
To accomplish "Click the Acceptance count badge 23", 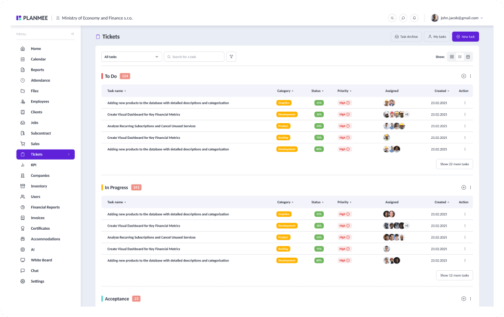I will click(136, 299).
